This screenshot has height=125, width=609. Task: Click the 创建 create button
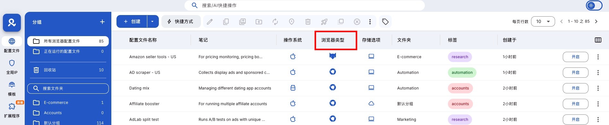(x=132, y=21)
